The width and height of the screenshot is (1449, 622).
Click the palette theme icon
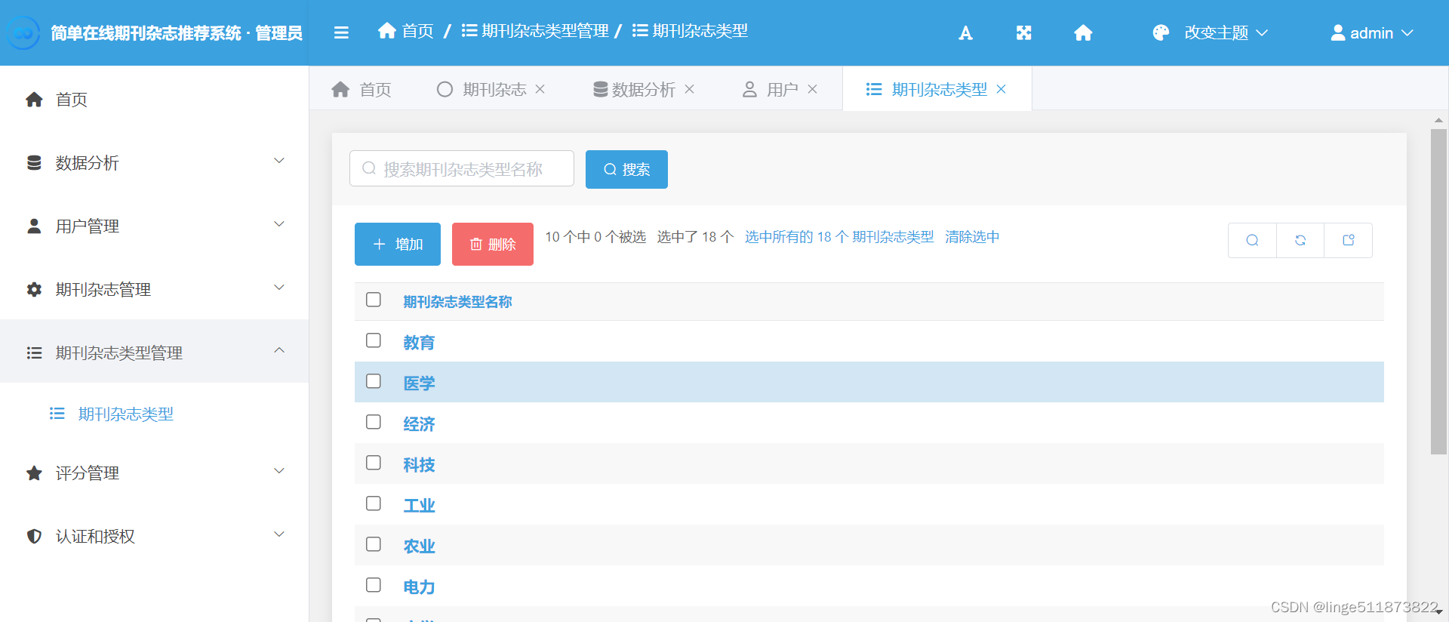[1161, 32]
